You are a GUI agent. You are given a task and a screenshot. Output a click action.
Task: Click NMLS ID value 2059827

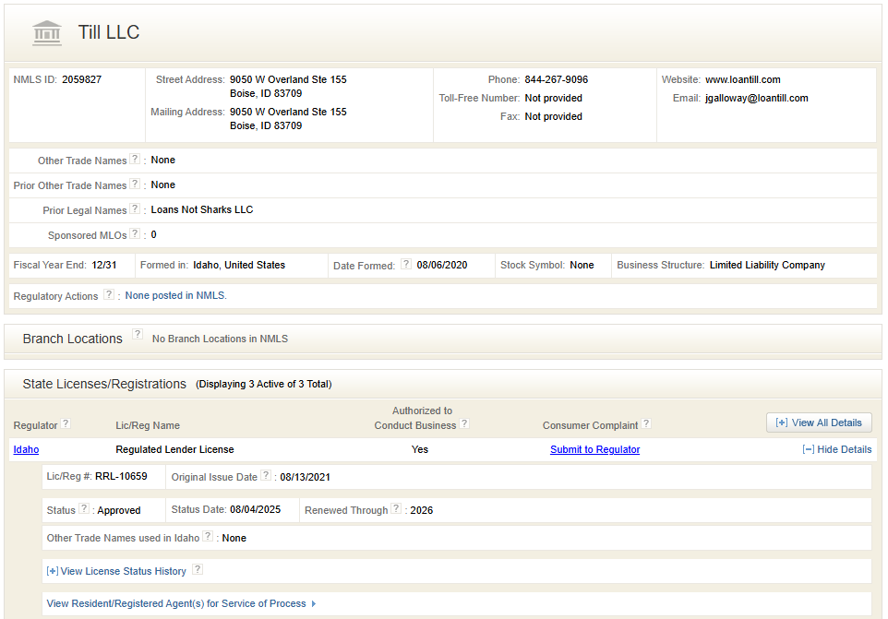[x=81, y=79]
